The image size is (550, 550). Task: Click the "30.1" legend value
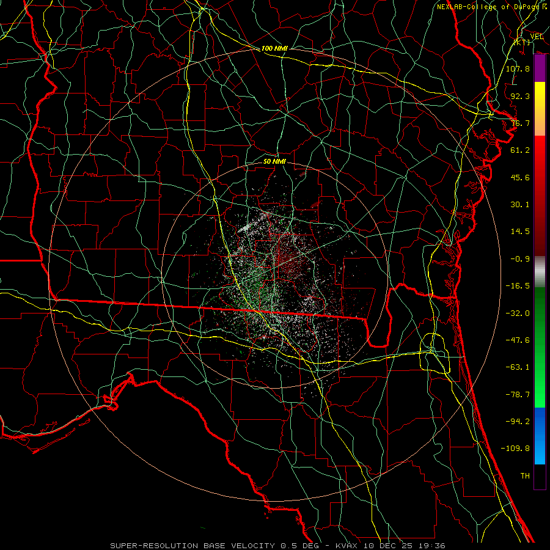point(520,205)
